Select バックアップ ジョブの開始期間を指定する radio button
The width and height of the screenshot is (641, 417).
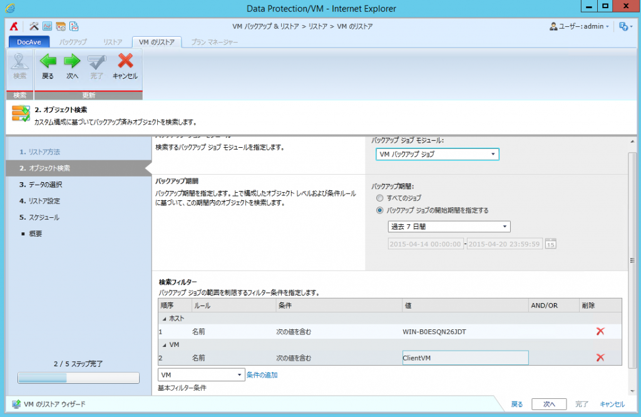pyautogui.click(x=380, y=210)
